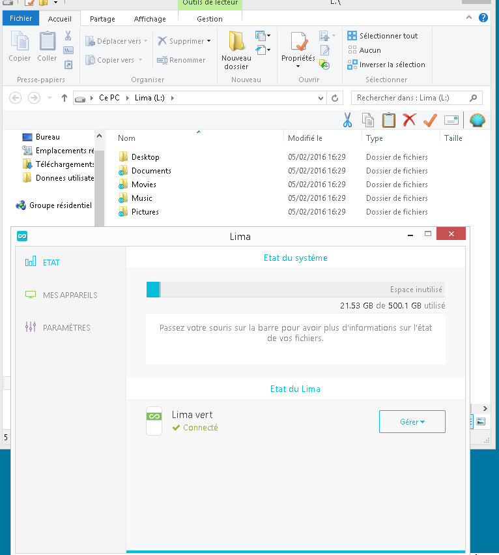499x555 pixels.
Task: Click the green Lima vert device icon
Action: pos(154,421)
